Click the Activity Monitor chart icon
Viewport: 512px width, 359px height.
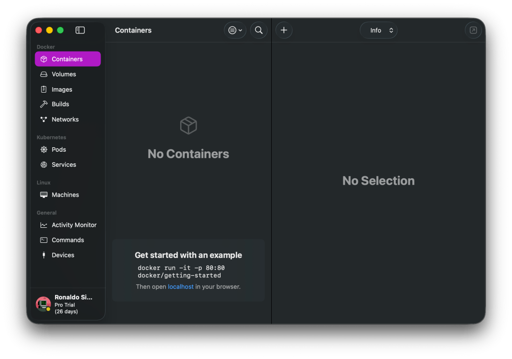pos(44,225)
